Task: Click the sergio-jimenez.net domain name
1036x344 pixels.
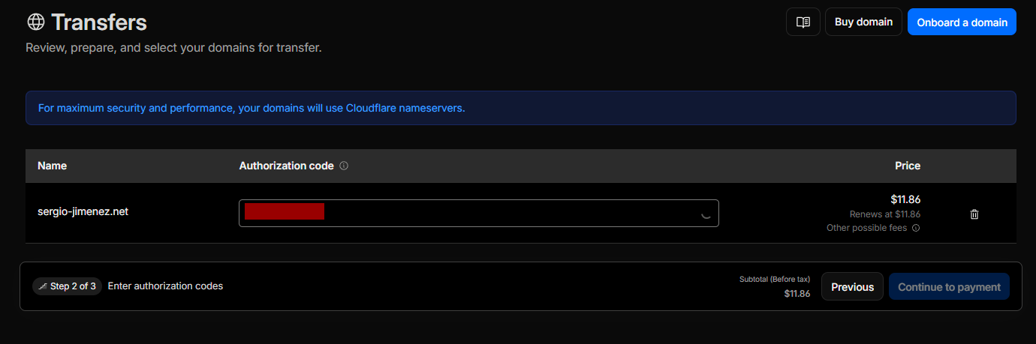Action: click(83, 211)
